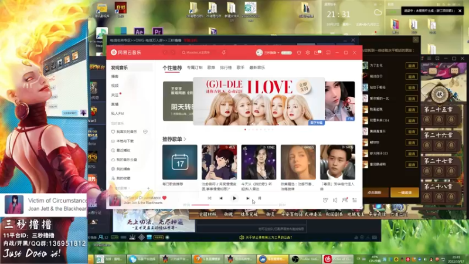
Task: Skip to next track
Action: tap(247, 198)
